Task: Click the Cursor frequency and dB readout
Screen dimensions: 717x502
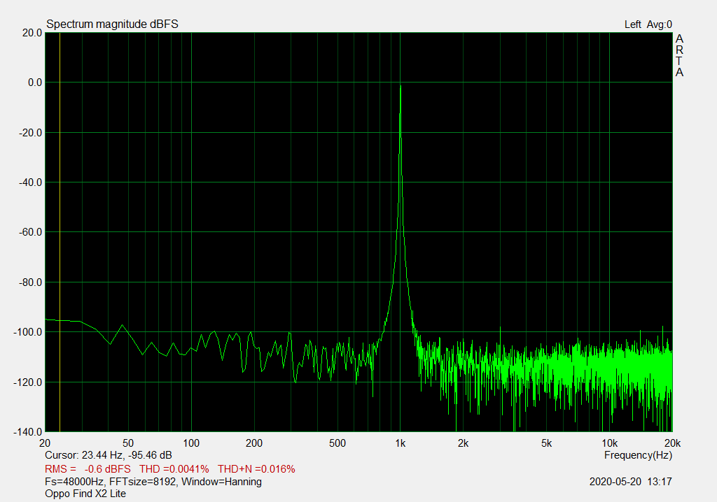Action: (108, 455)
